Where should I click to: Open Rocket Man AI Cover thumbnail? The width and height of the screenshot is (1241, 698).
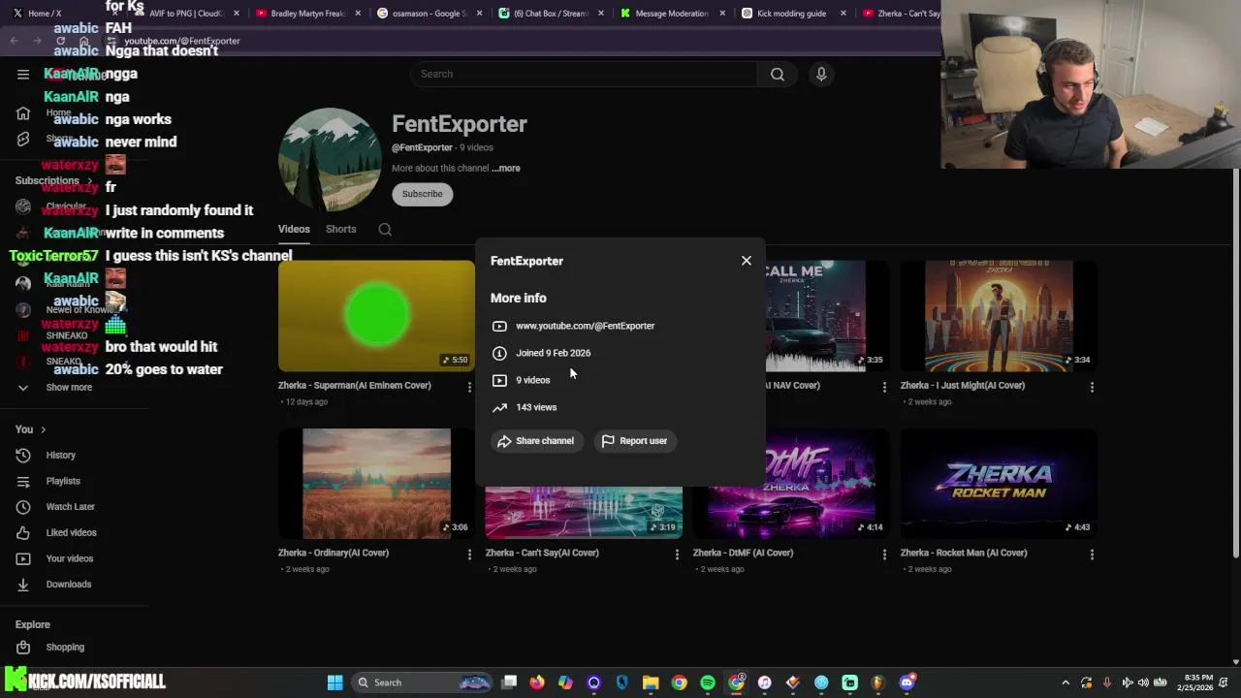tap(999, 483)
